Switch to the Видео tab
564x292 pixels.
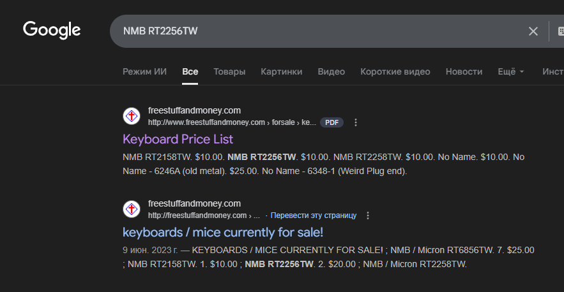tap(331, 71)
